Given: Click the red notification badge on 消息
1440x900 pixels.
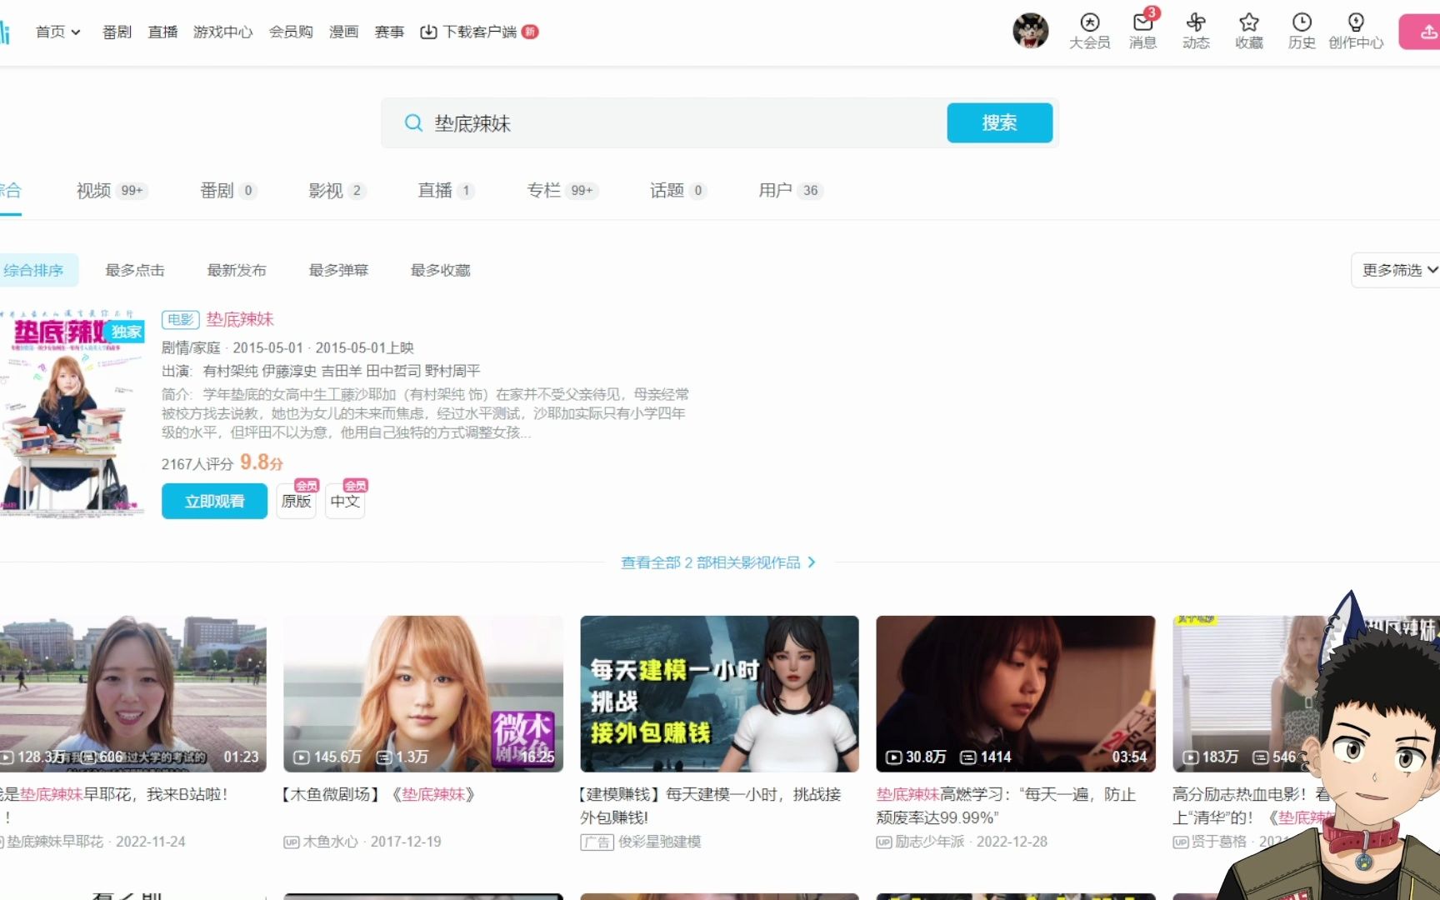Looking at the screenshot, I should (1152, 12).
